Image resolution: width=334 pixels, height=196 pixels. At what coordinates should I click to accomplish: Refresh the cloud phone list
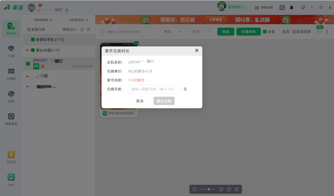point(82,30)
